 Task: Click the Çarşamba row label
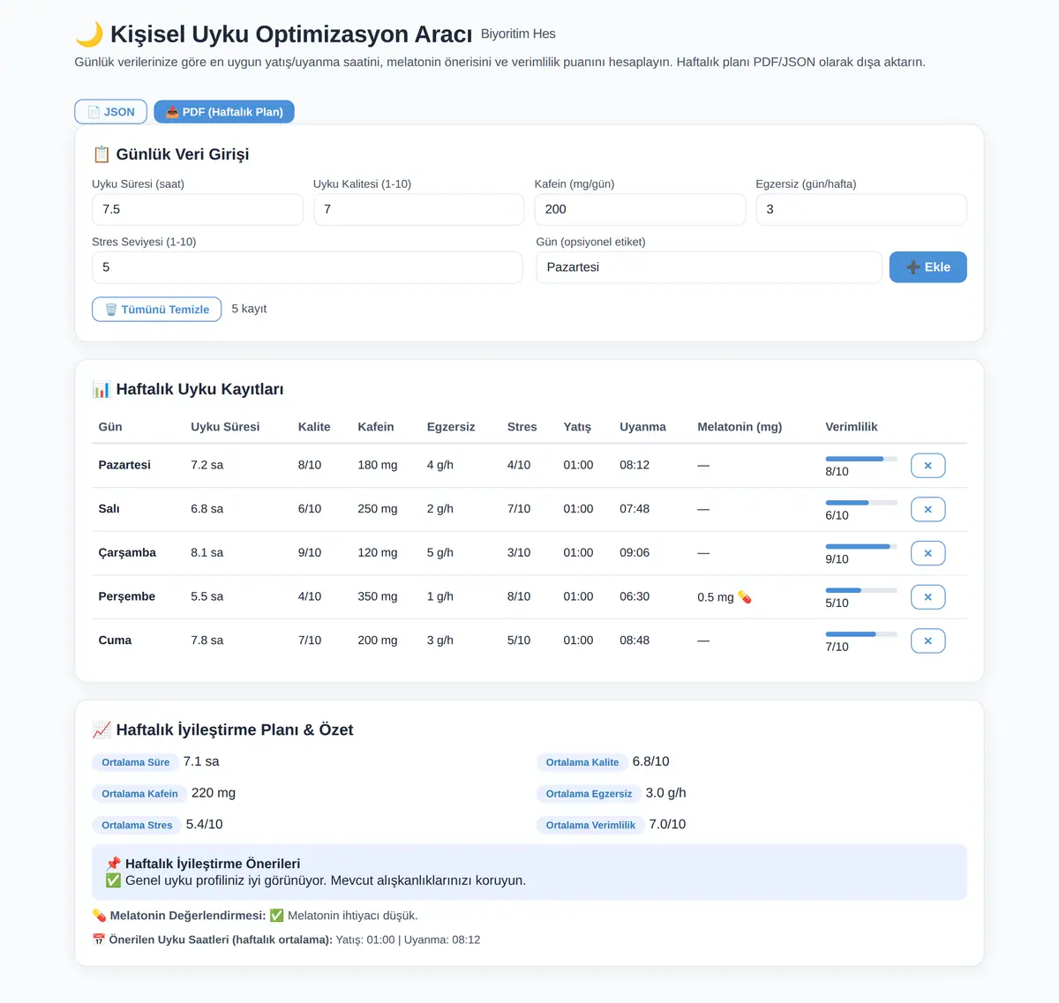(127, 553)
